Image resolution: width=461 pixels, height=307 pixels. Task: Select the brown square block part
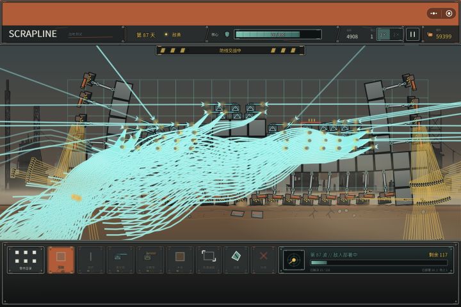click(180, 260)
